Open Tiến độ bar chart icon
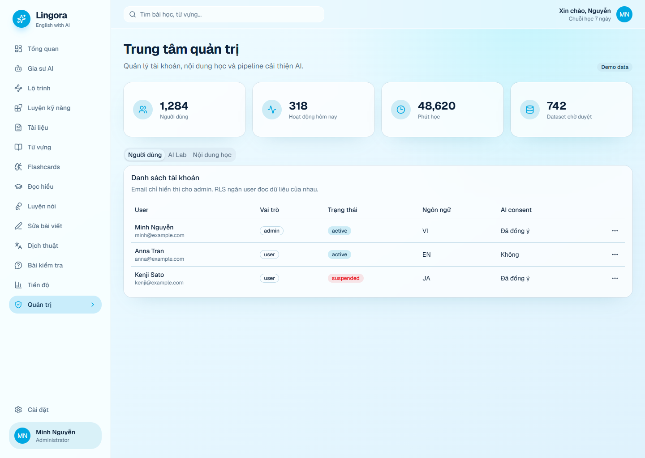 coord(18,285)
